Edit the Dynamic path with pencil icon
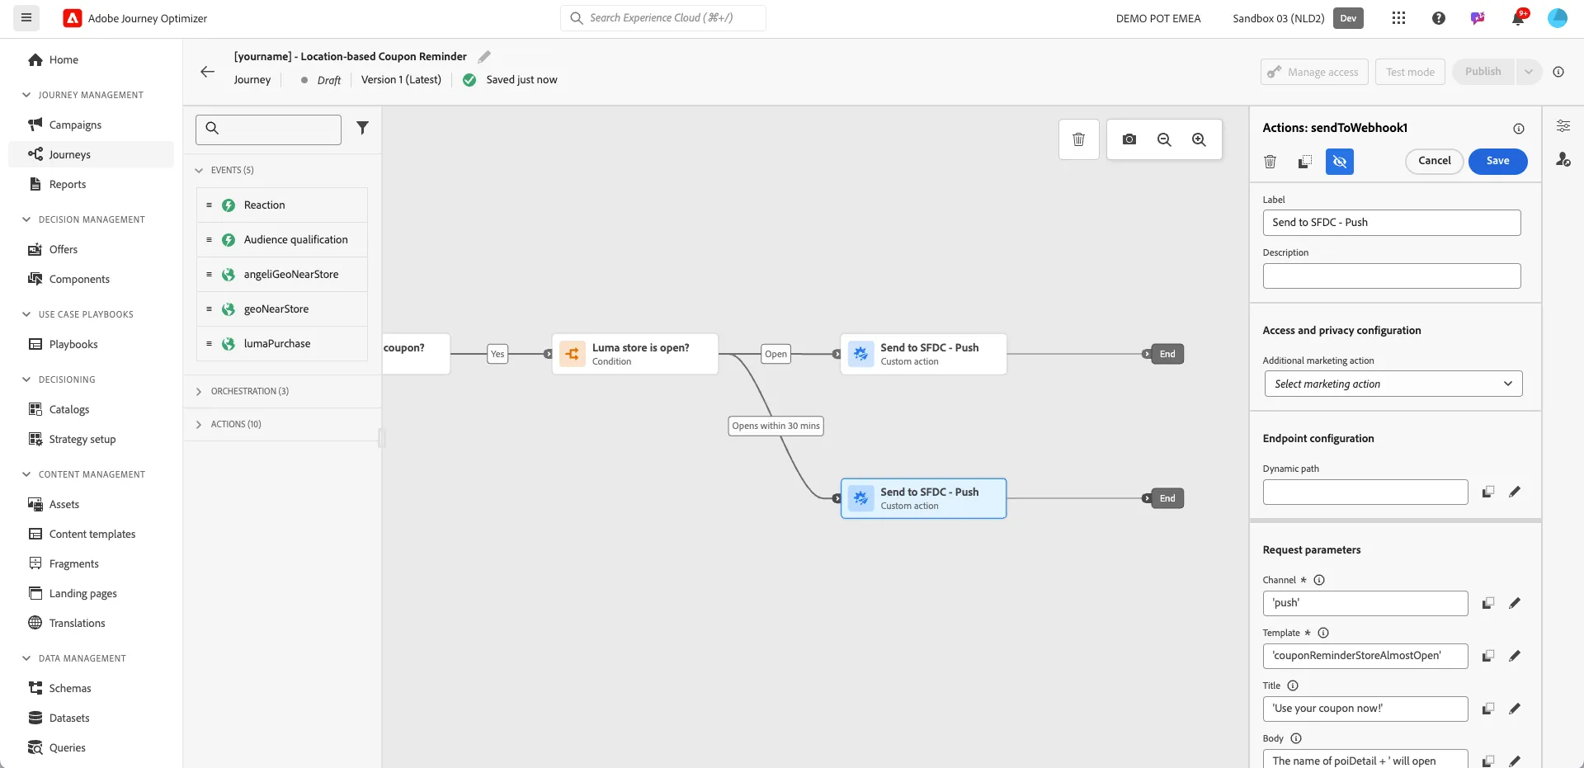 [1515, 492]
